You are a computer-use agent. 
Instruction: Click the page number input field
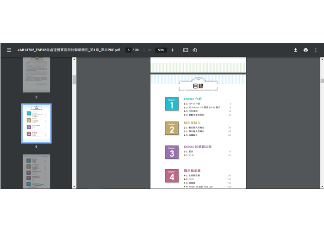128,50
